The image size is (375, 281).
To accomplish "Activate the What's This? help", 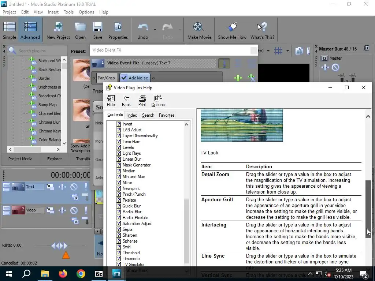I will point(262,30).
